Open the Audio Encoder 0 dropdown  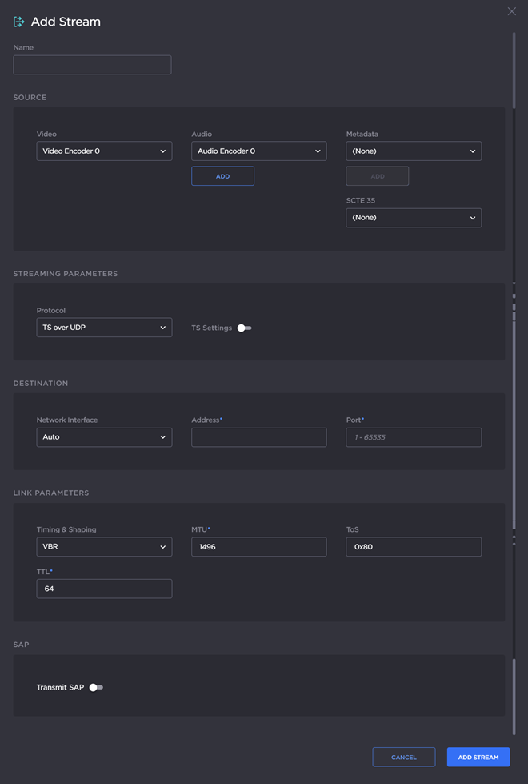click(258, 150)
